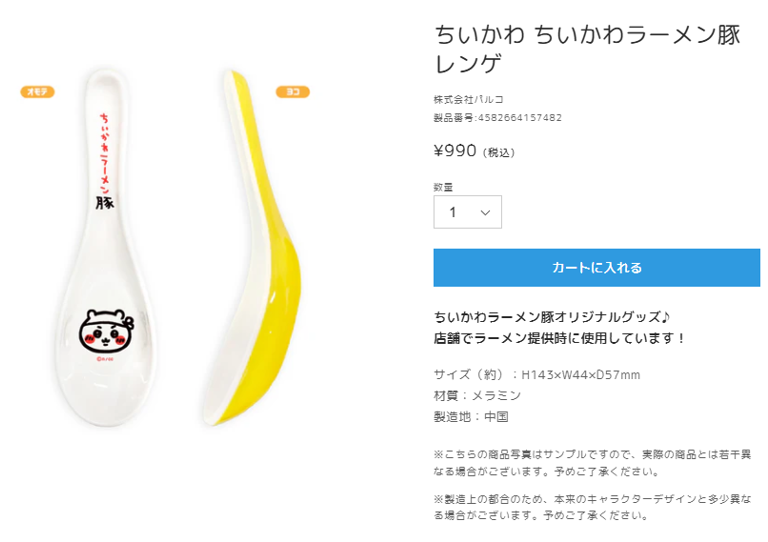
Task: Click the サイズ H143×W44×D57mm line
Action: (536, 374)
